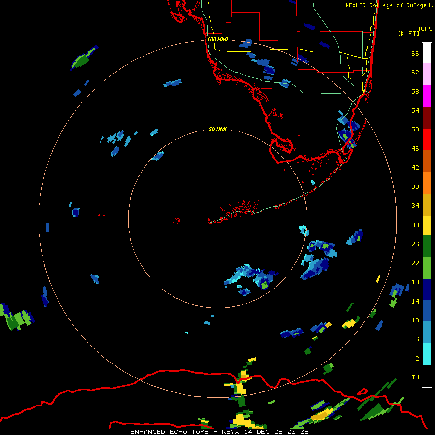435x435 pixels.
Task: Click the 62 value on the scale
Action: pyautogui.click(x=415, y=72)
